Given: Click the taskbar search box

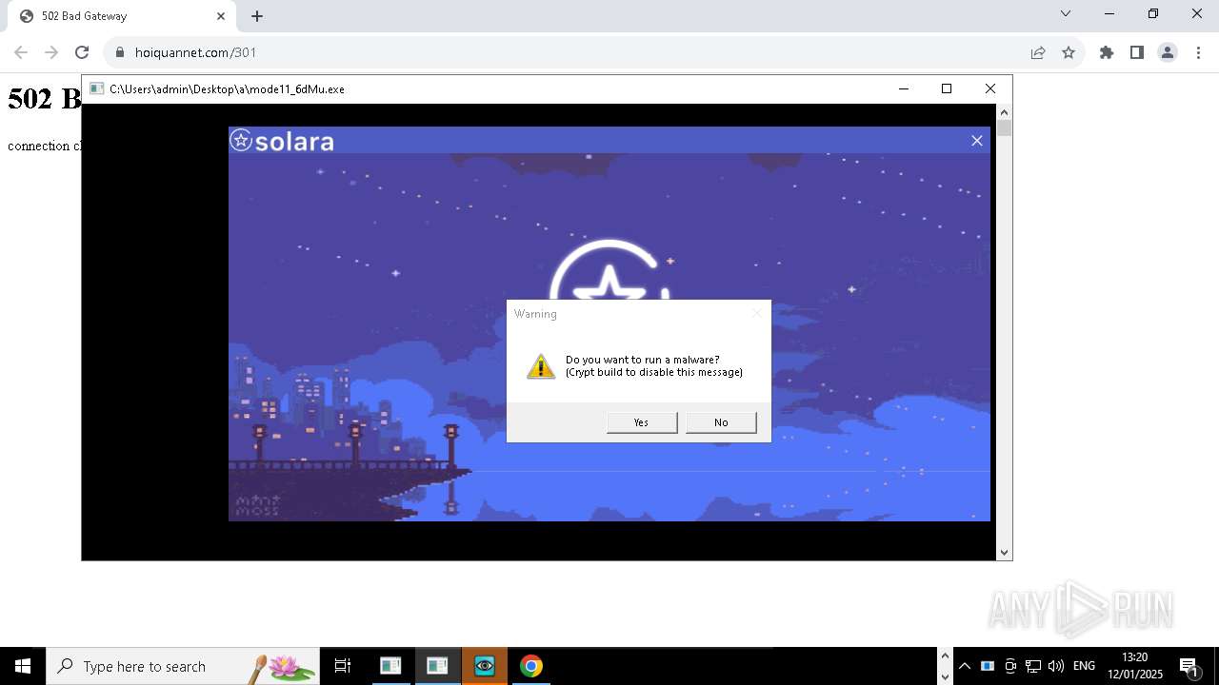Looking at the screenshot, I should click(x=183, y=666).
